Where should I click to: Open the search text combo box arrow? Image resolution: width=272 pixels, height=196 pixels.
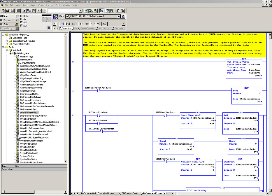click(81, 11)
